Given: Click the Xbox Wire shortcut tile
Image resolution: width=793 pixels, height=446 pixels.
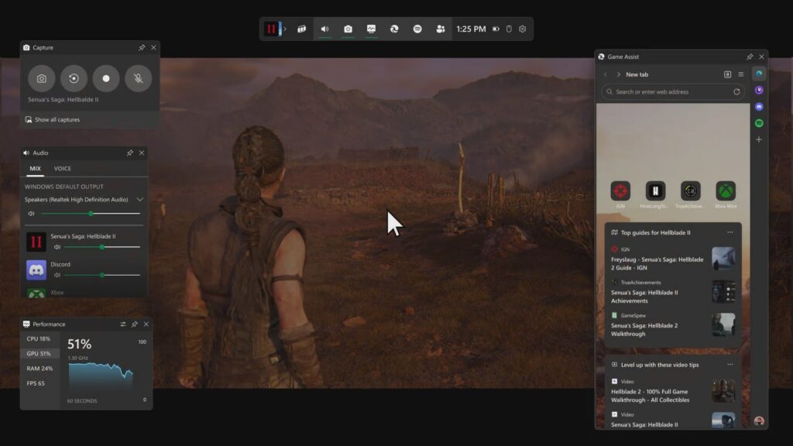Looking at the screenshot, I should coord(726,191).
